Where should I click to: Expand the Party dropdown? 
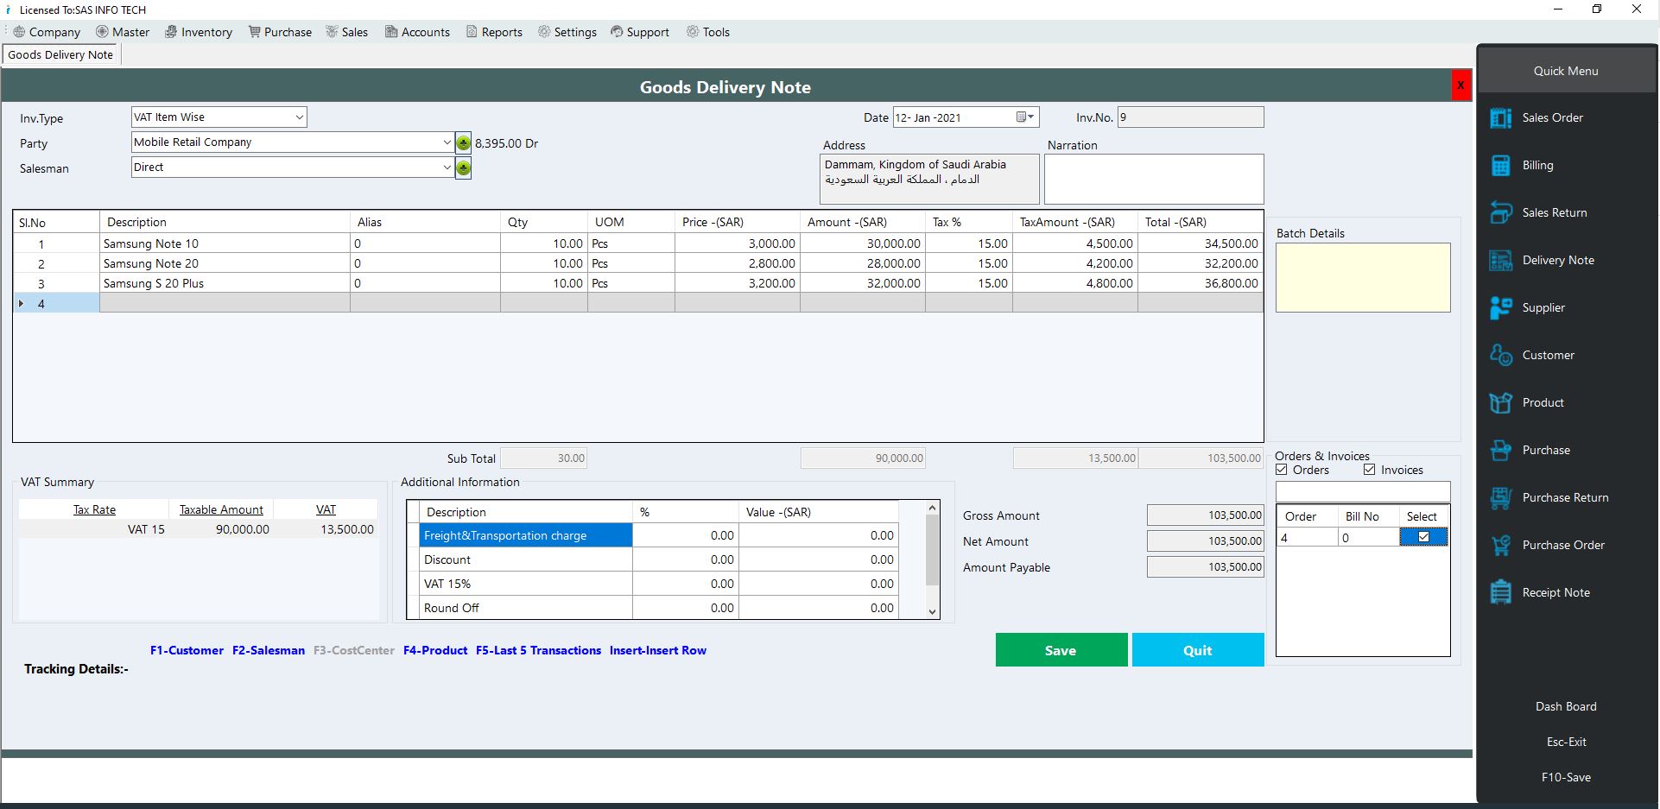447,142
